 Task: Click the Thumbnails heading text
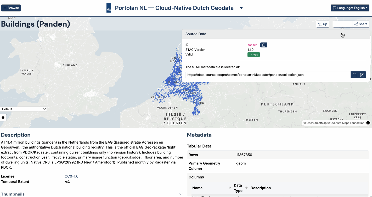pyautogui.click(x=13, y=194)
